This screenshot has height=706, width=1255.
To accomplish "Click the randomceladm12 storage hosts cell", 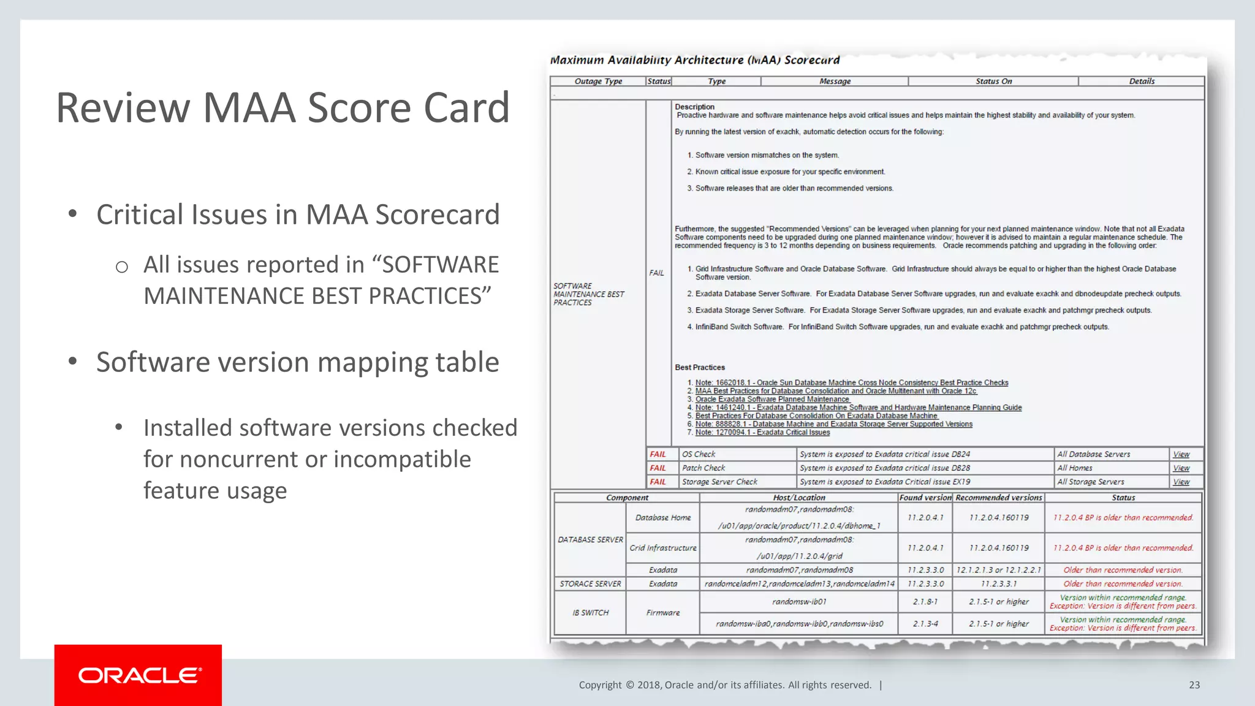I will tap(799, 584).
